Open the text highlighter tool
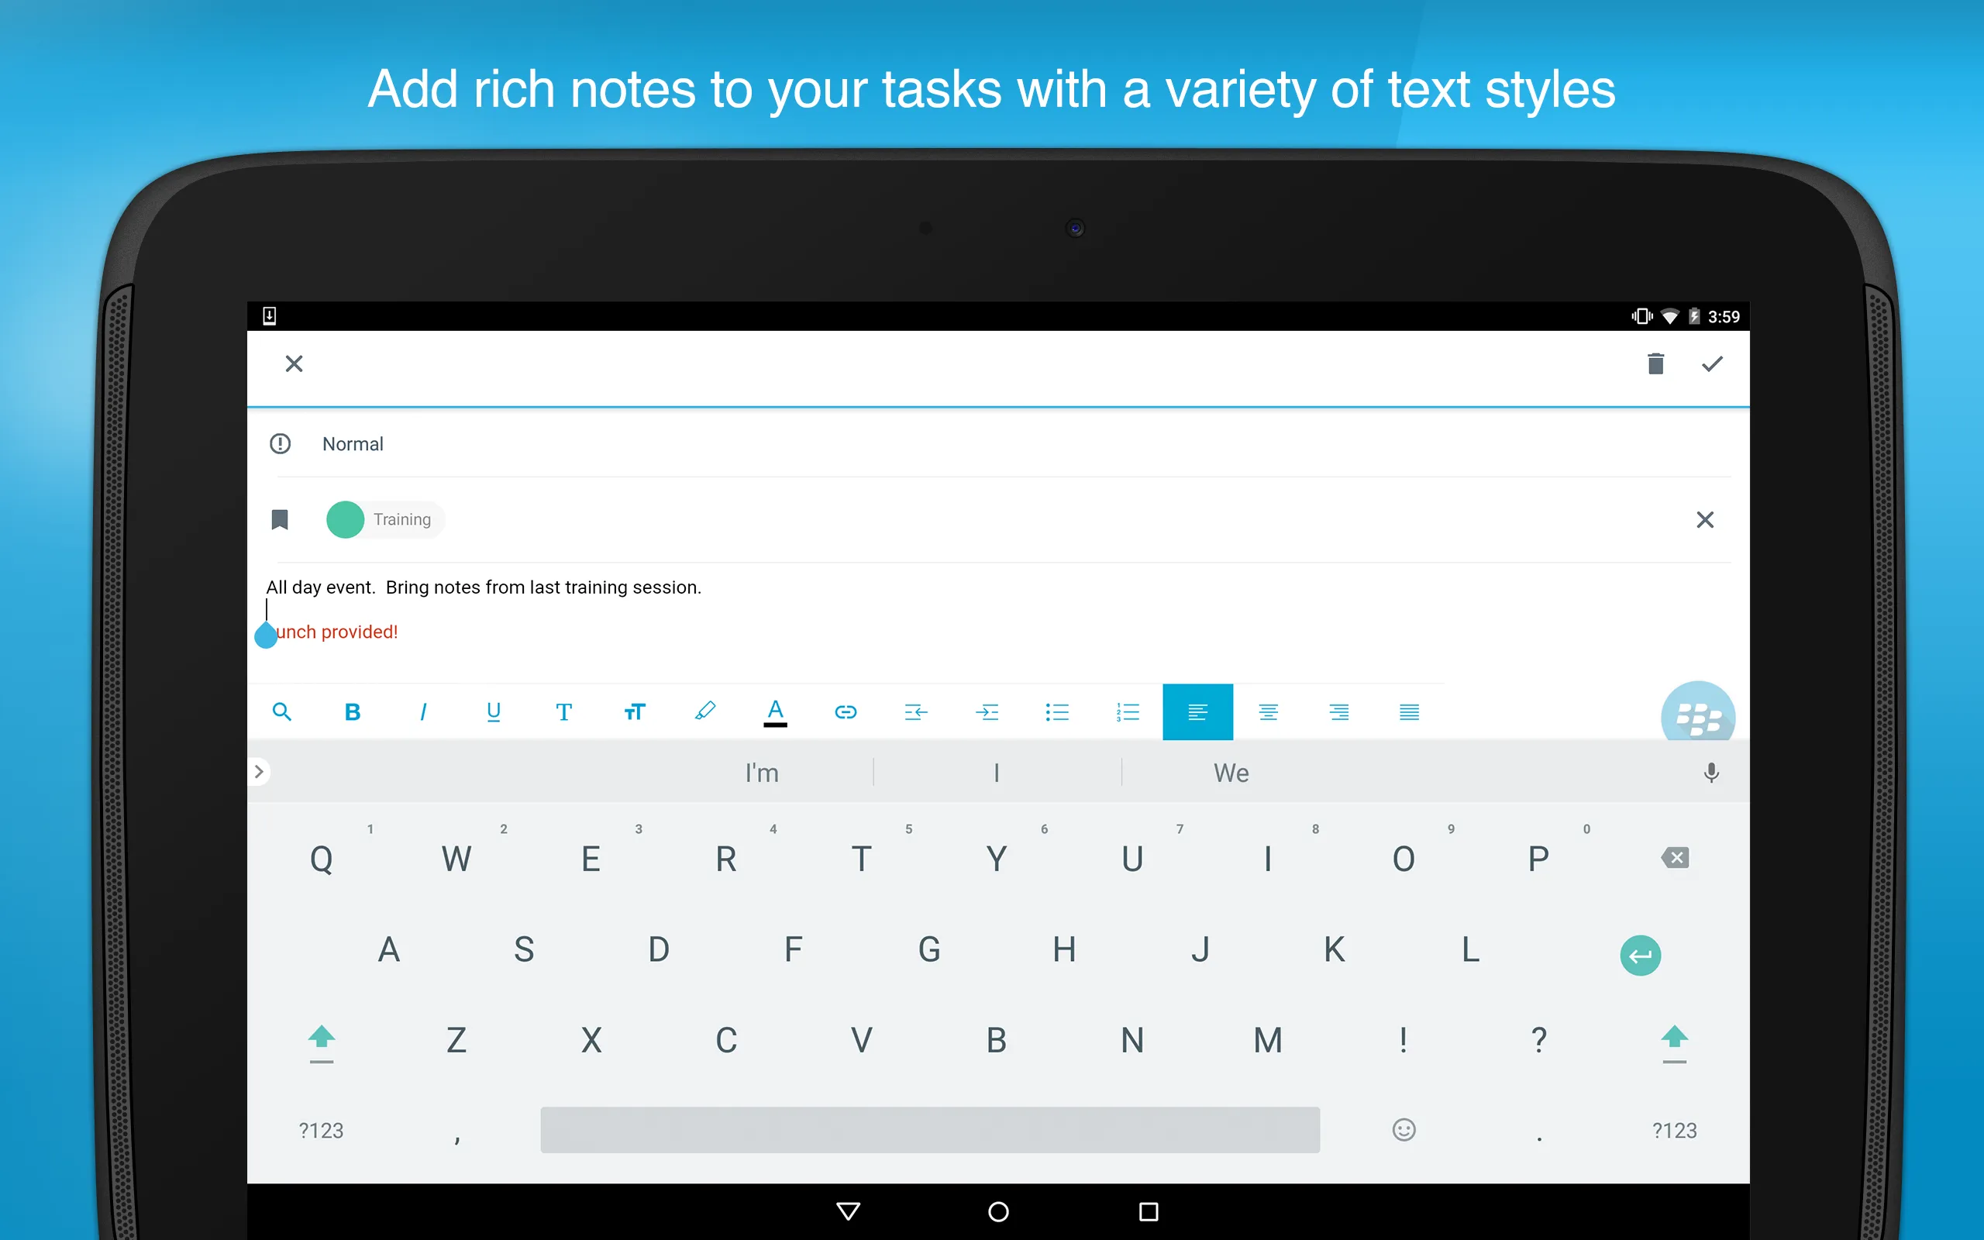Screen dimensions: 1984x1240 (x=705, y=712)
